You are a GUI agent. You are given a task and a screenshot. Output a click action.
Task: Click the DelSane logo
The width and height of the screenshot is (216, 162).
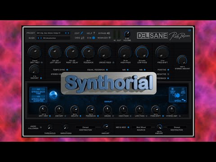[152, 36]
